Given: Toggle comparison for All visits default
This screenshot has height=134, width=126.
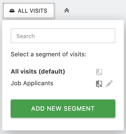Looking at the screenshot, I should pyautogui.click(x=99, y=72).
